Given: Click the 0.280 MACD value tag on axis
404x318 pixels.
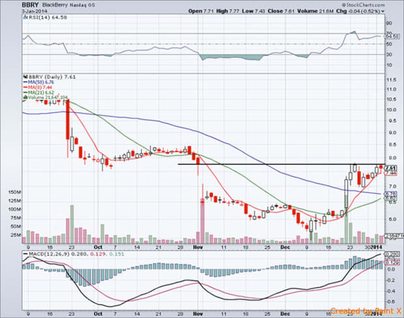Looking at the screenshot, I should tap(392, 254).
